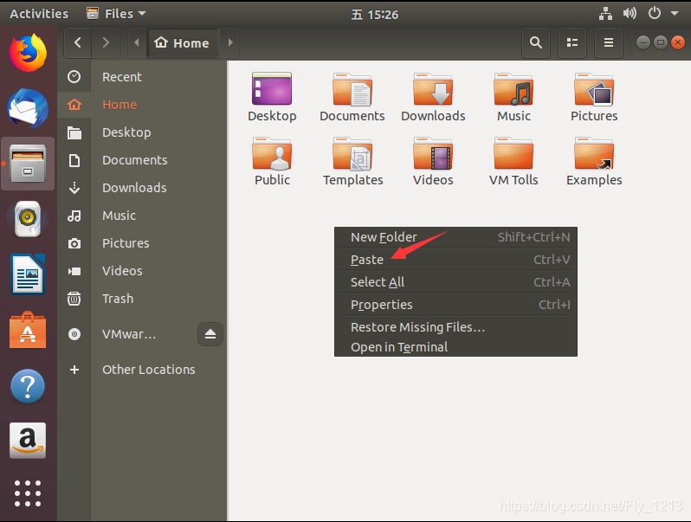The width and height of the screenshot is (691, 522).
Task: Open the Help dock icon
Action: 28,386
